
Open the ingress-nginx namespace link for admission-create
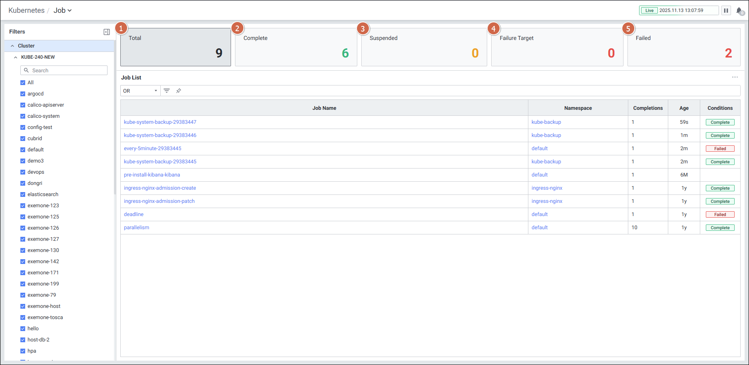coord(547,188)
